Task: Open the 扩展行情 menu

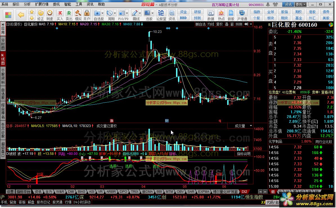Action: click(x=41, y=4)
